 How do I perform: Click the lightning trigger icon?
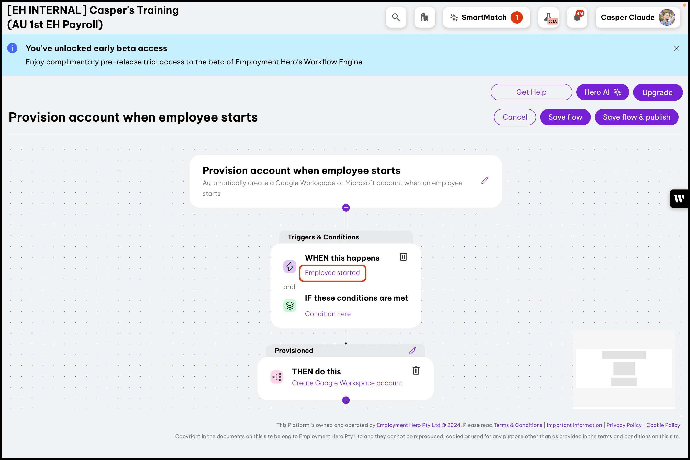[x=290, y=267]
